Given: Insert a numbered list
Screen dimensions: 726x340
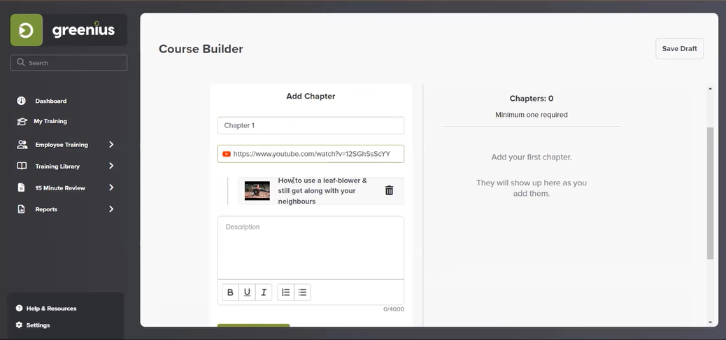Looking at the screenshot, I should [285, 292].
